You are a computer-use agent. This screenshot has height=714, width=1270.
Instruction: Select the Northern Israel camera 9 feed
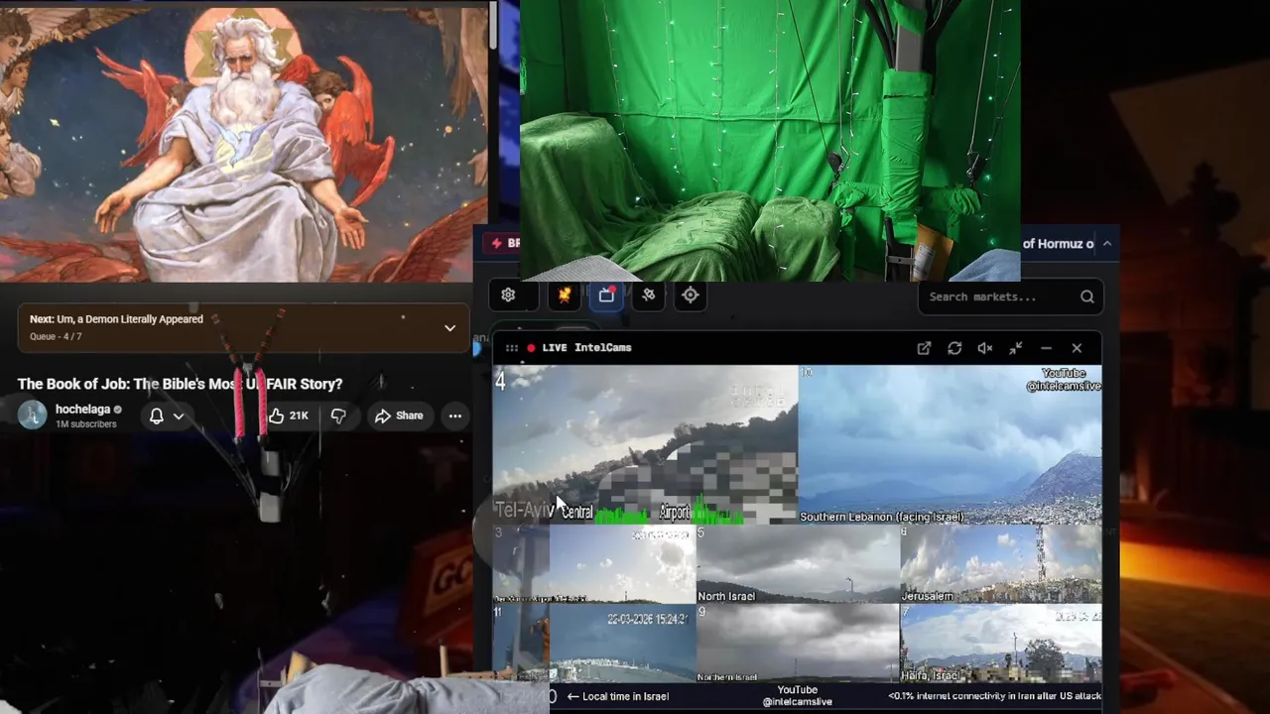click(x=798, y=643)
